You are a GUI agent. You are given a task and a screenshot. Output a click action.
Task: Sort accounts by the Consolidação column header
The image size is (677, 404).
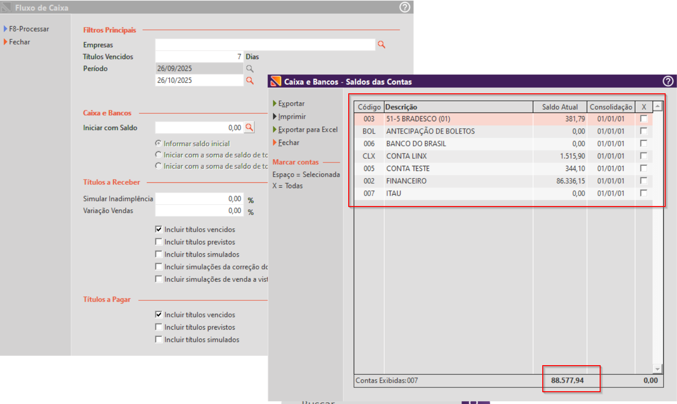611,107
